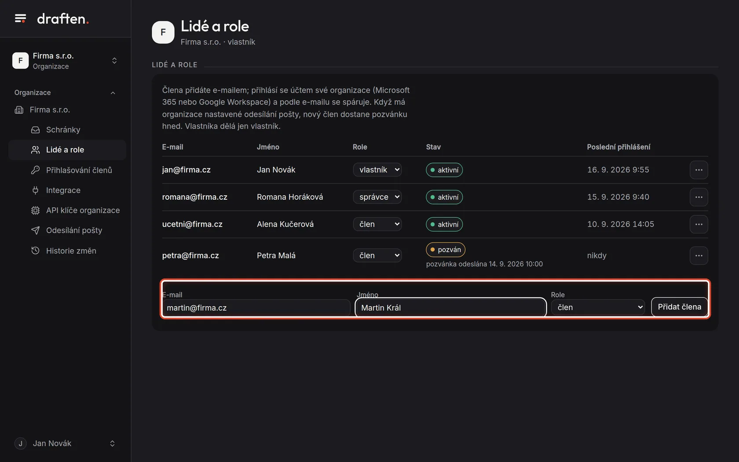Toggle the sidebar menu hamburger icon
The image size is (739, 462).
[20, 18]
